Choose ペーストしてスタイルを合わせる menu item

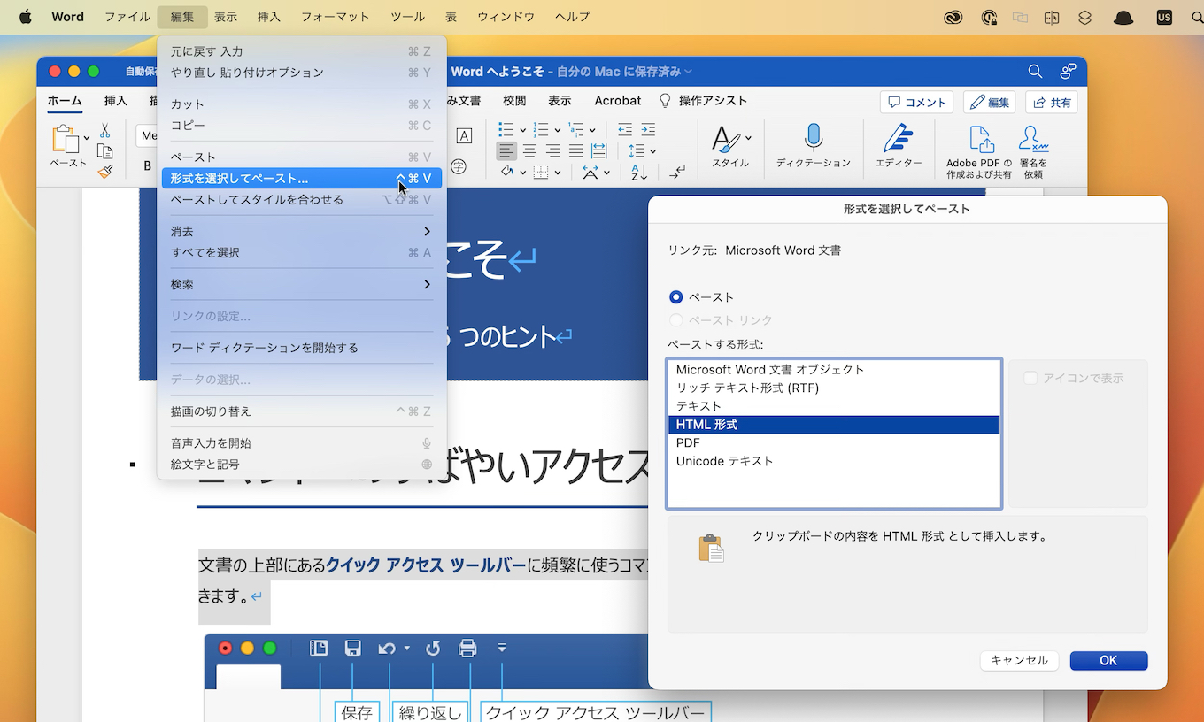(301, 200)
